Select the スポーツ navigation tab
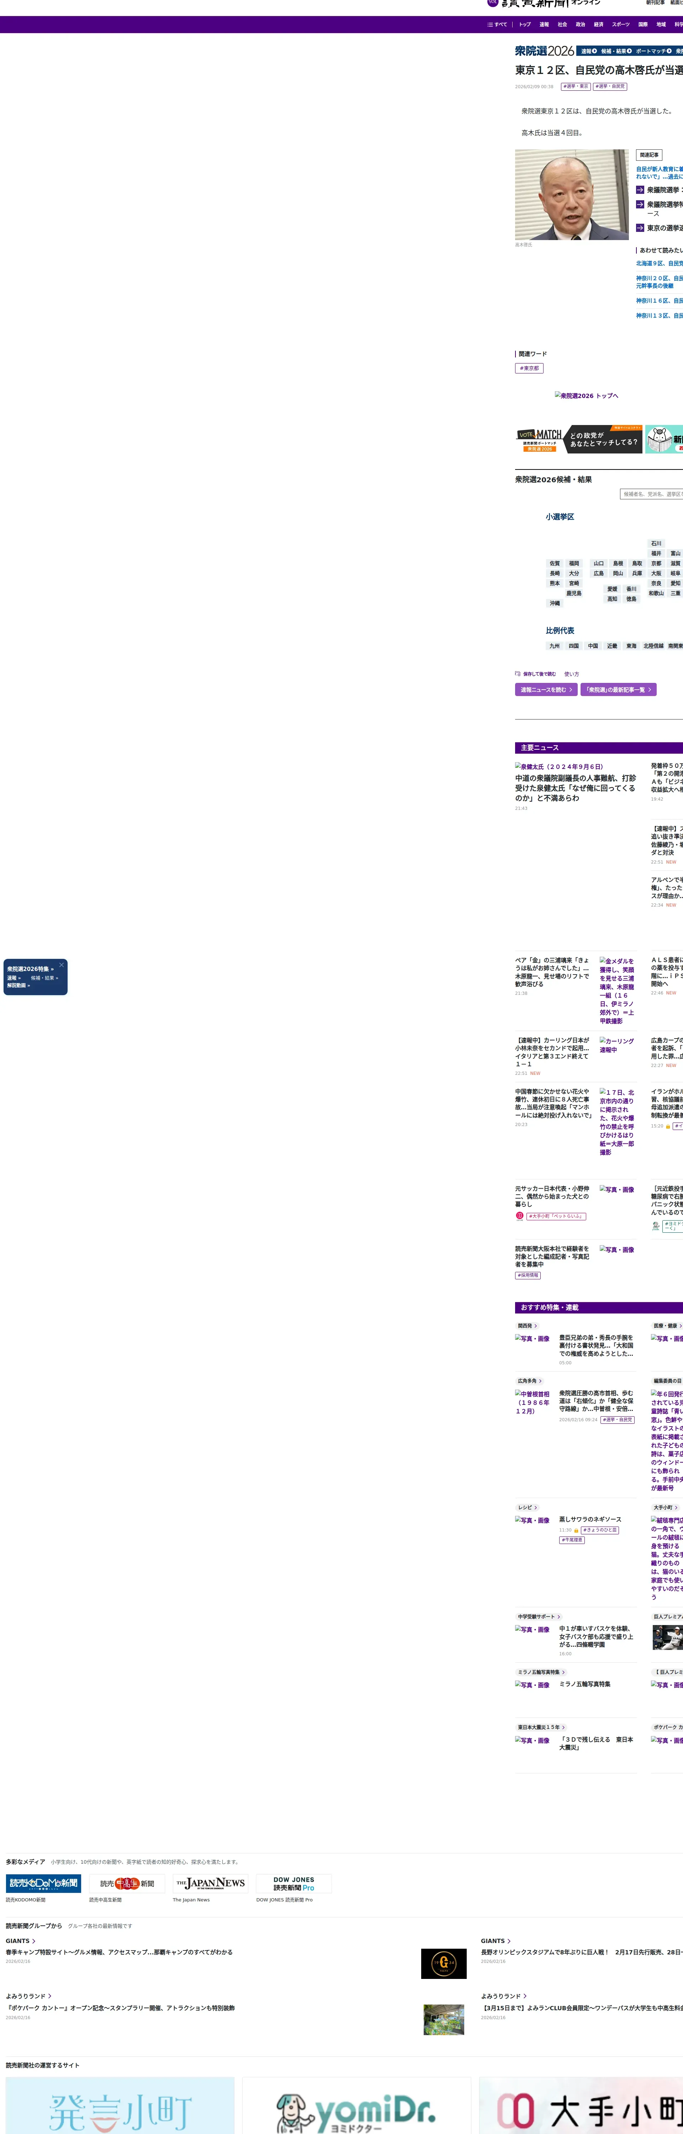The height and width of the screenshot is (2134, 683). pyautogui.click(x=620, y=25)
